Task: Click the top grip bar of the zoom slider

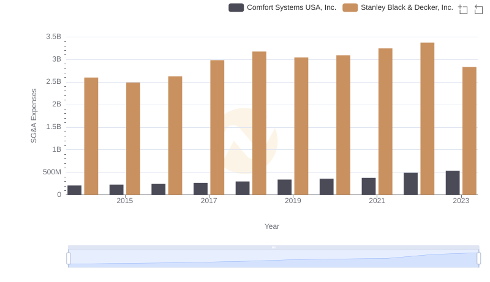Action: pyautogui.click(x=273, y=247)
